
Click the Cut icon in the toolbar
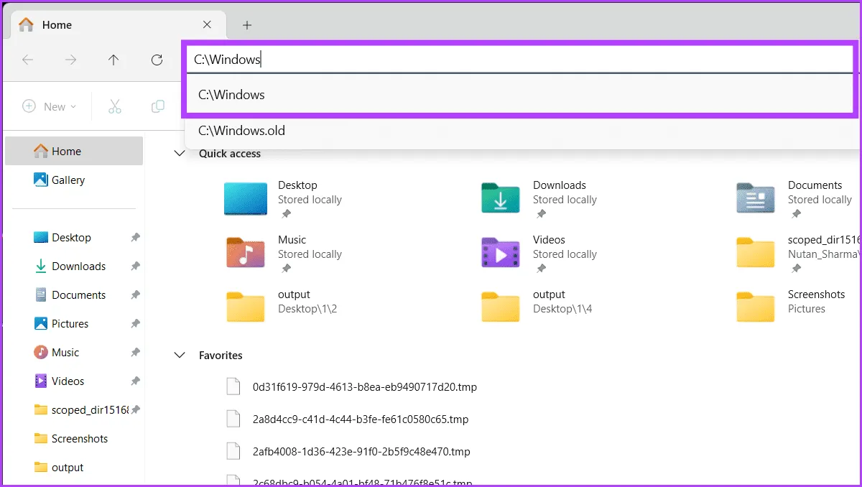(115, 106)
